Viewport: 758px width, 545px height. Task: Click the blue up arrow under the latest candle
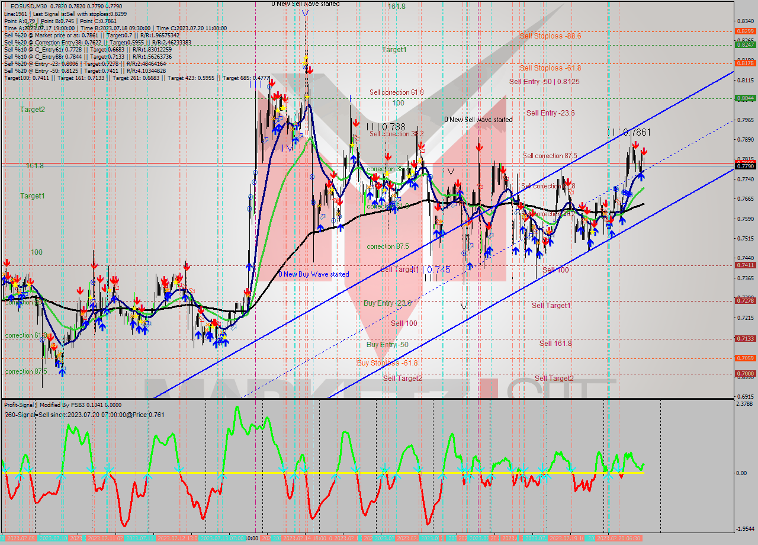coord(640,177)
